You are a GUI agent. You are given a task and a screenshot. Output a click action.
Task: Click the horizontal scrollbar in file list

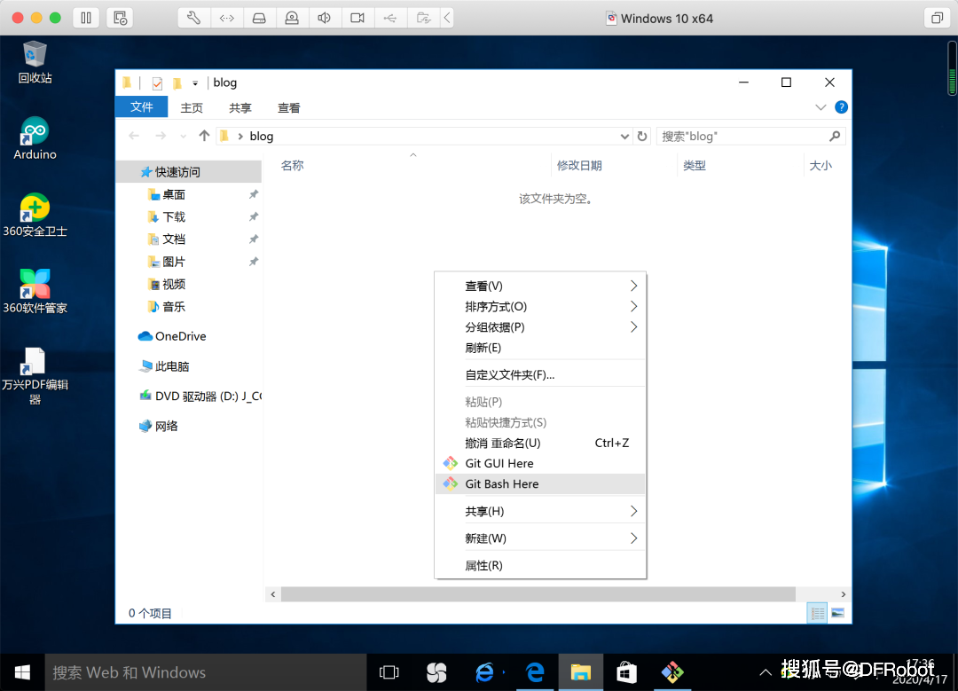tap(538, 593)
